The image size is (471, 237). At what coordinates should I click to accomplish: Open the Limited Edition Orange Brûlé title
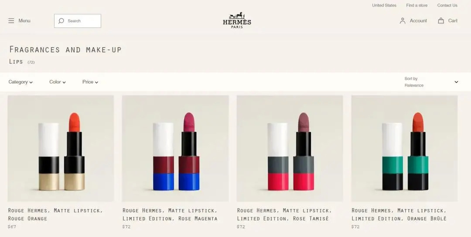click(x=399, y=214)
